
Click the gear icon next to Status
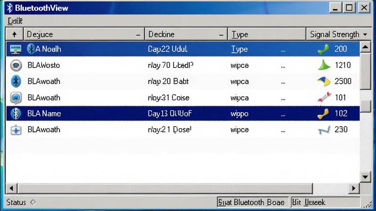(x=33, y=202)
